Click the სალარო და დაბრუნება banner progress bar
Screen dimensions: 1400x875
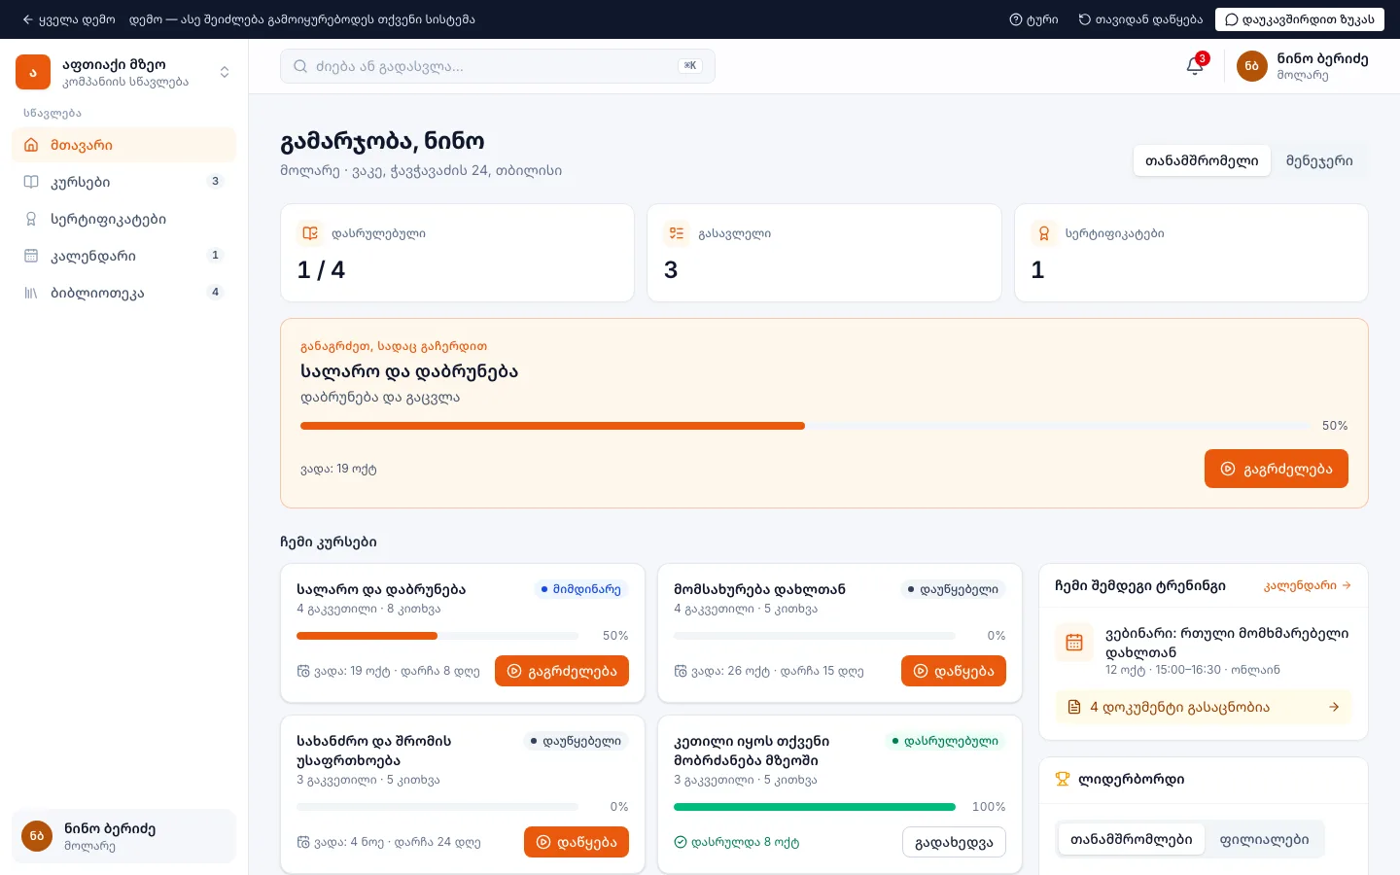[806, 426]
